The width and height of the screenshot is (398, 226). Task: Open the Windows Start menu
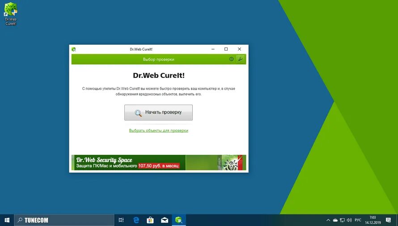7,220
